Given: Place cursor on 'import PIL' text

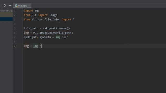Looking at the screenshot, I should coord(32,11).
